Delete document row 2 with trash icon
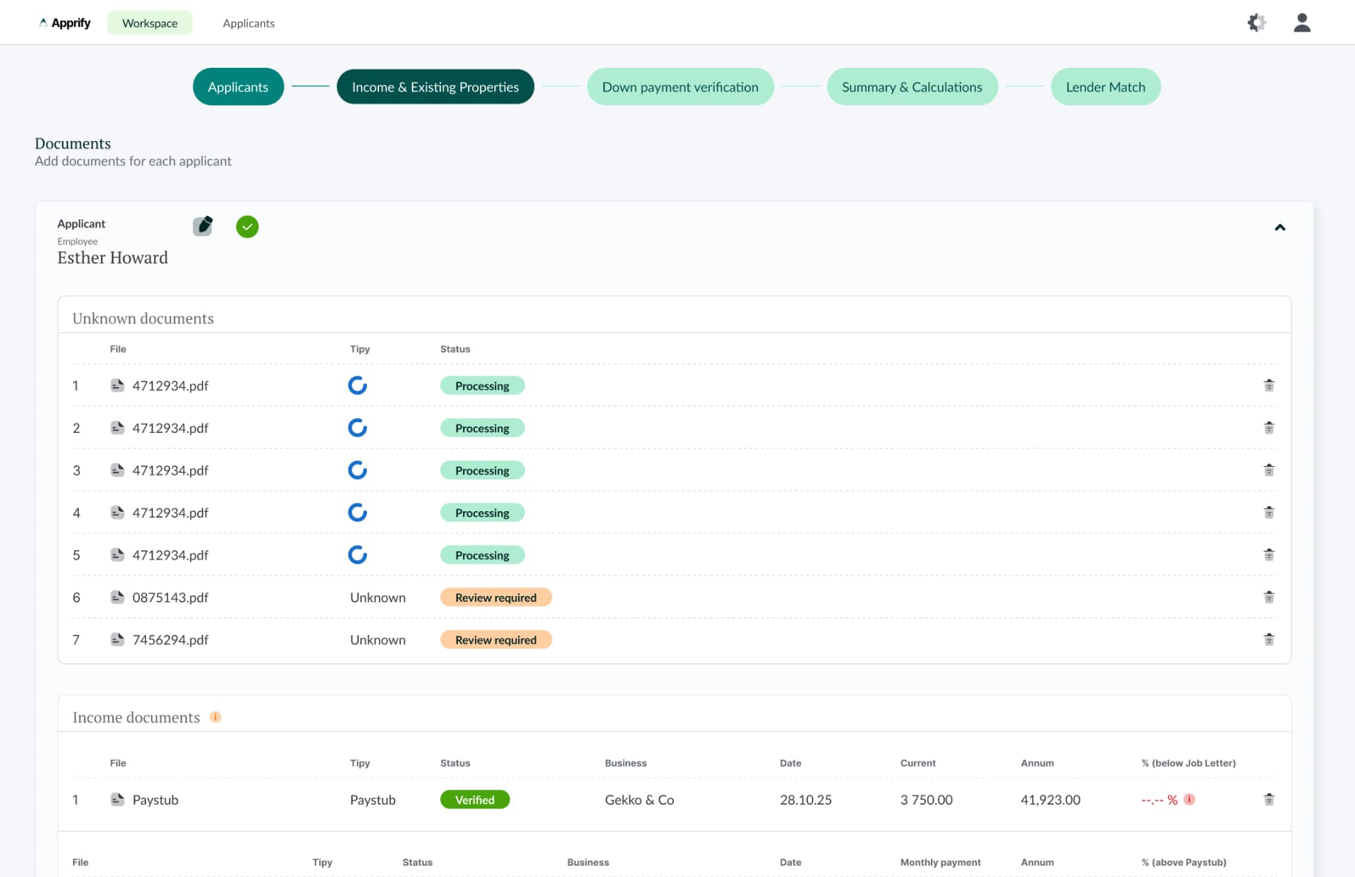1355x877 pixels. [x=1269, y=428]
